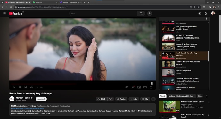Open Chrome three-dot menu

pos(219,7)
